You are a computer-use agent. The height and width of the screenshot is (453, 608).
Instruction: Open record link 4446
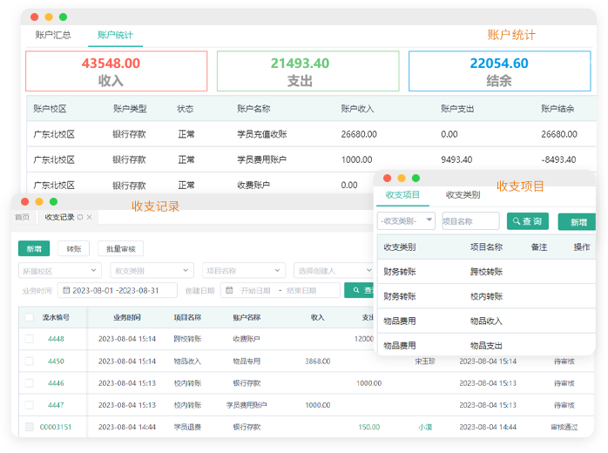(x=56, y=383)
